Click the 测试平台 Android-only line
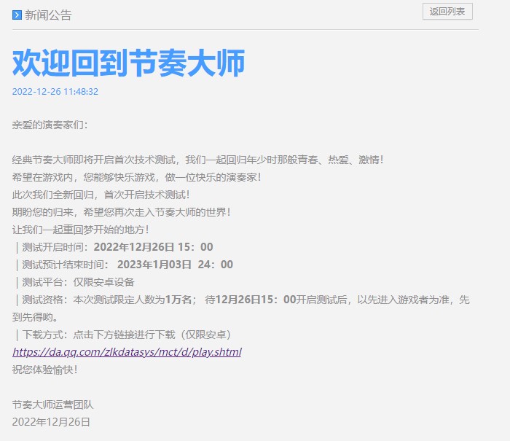 tap(74, 282)
